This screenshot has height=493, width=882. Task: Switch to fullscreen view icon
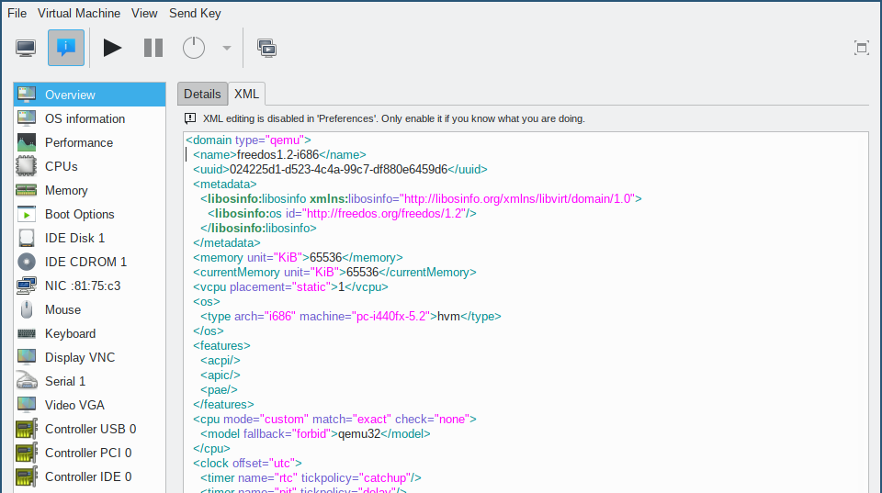pos(861,48)
